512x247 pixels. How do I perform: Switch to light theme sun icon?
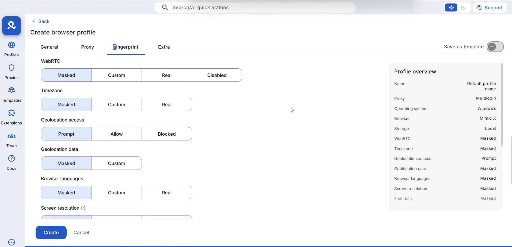451,7
